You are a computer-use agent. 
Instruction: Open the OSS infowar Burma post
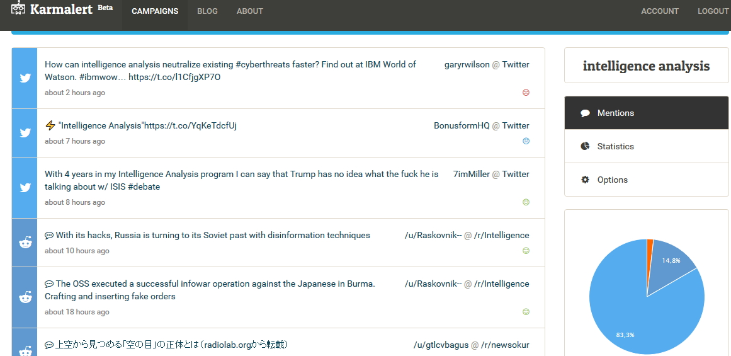coord(210,290)
